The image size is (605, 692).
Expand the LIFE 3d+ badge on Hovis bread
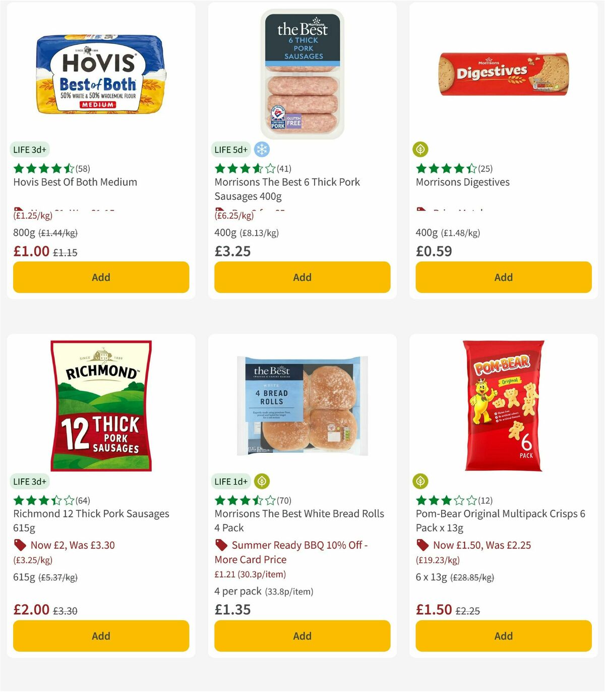coord(30,149)
